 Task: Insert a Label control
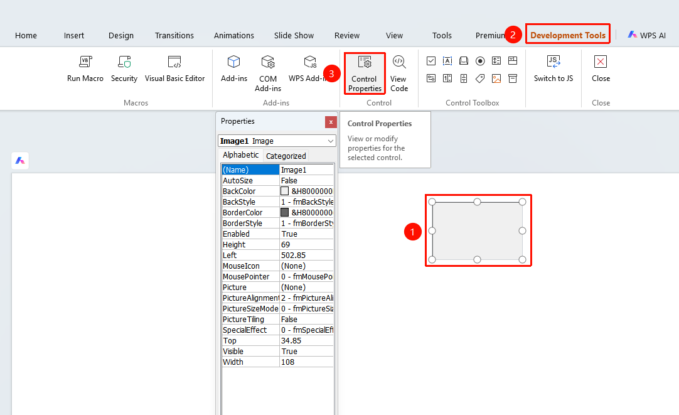tap(480, 78)
